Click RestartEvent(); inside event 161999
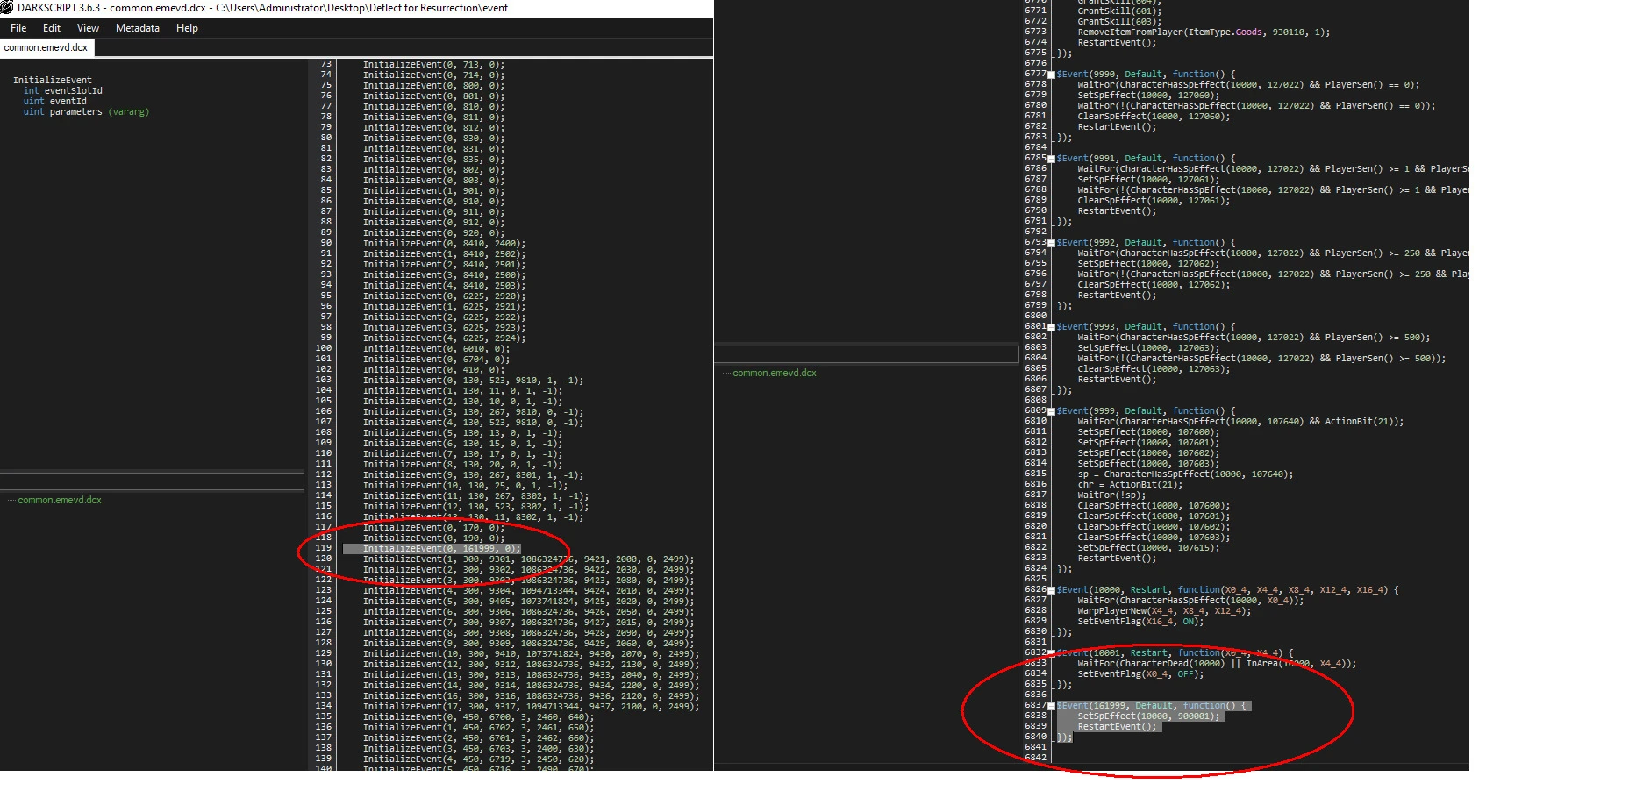 [x=1117, y=727]
